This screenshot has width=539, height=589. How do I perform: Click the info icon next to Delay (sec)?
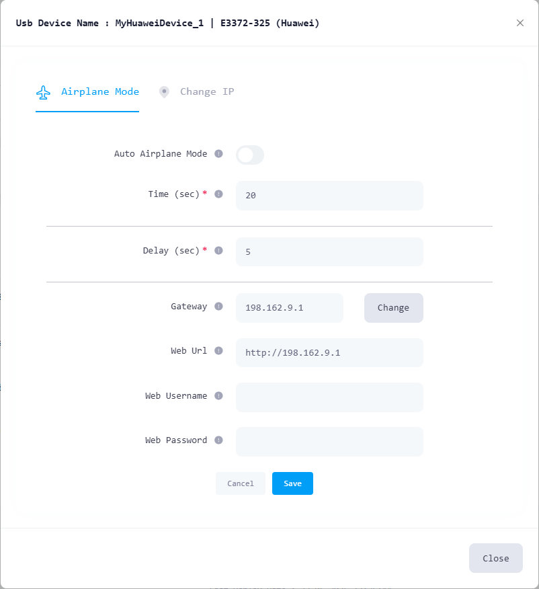(x=218, y=251)
